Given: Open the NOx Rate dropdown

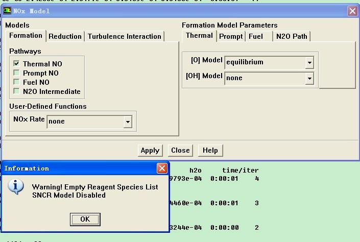Looking at the screenshot, I should point(128,122).
